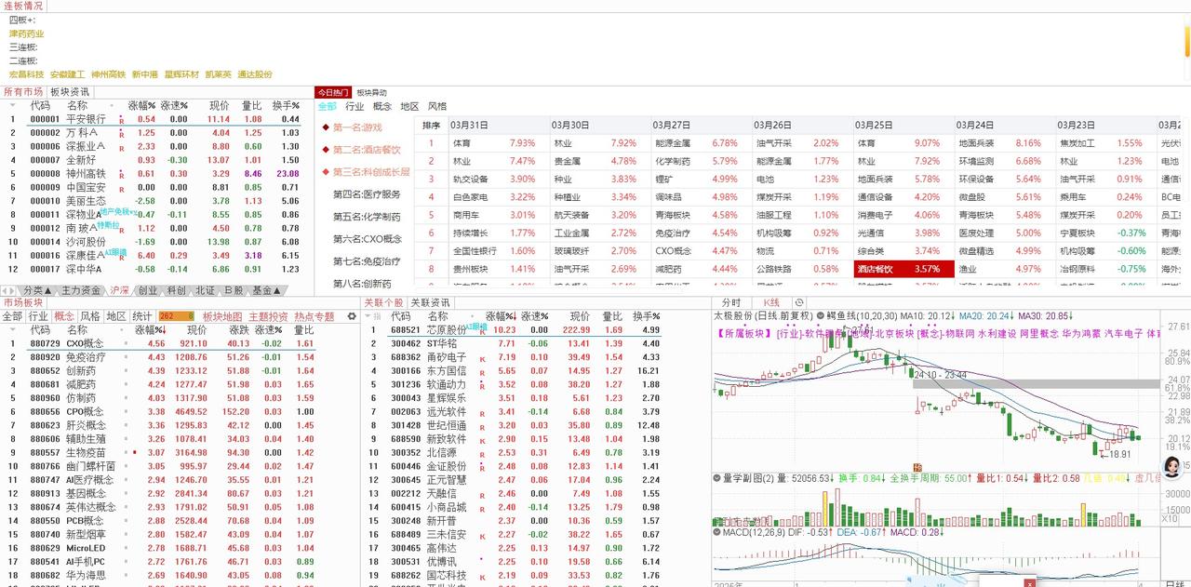Click the left navigation arrow on the bottom-left tab strip

click(x=7, y=289)
